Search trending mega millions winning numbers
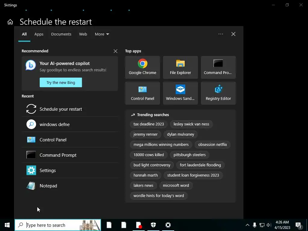Screen dimensions: 308x231 [x=161, y=145]
